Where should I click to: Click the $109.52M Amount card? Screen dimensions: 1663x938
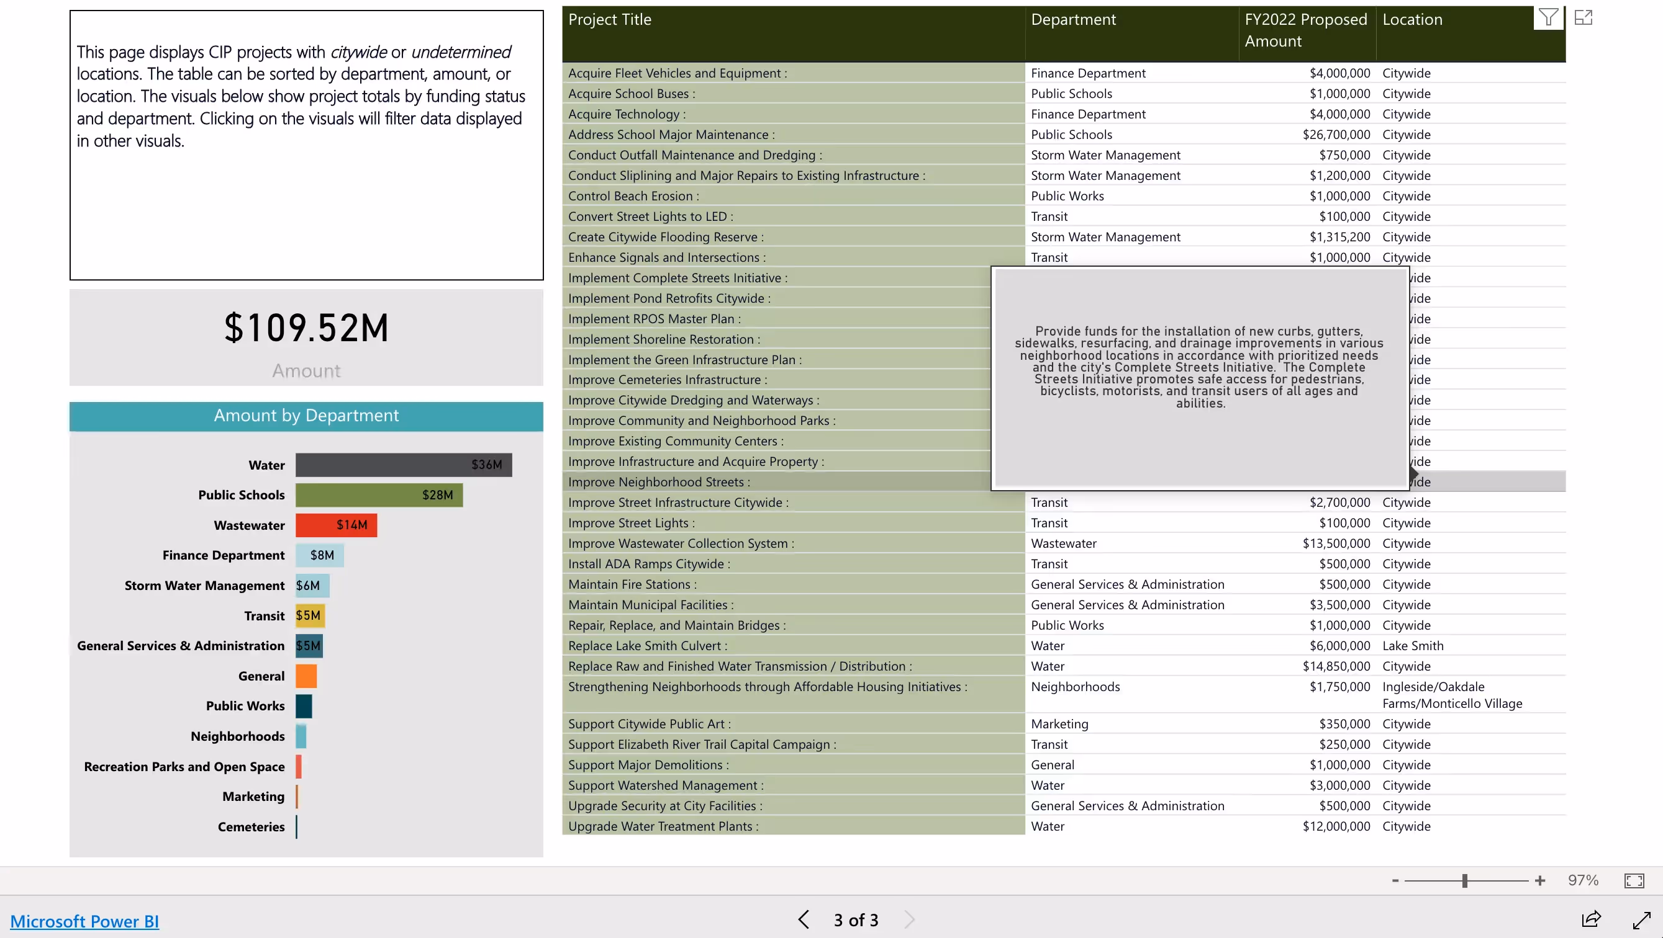tap(306, 337)
